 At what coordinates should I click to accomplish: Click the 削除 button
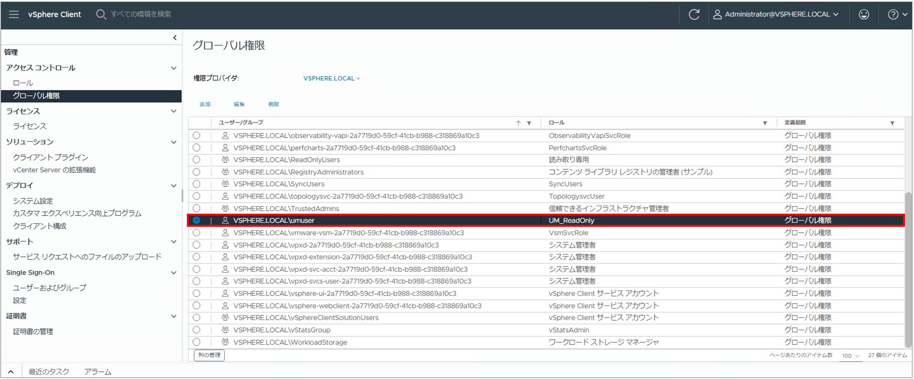pos(274,104)
